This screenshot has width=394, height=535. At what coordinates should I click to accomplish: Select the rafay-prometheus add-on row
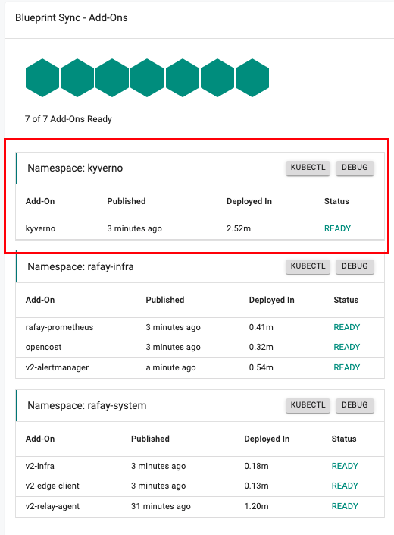[x=200, y=328]
